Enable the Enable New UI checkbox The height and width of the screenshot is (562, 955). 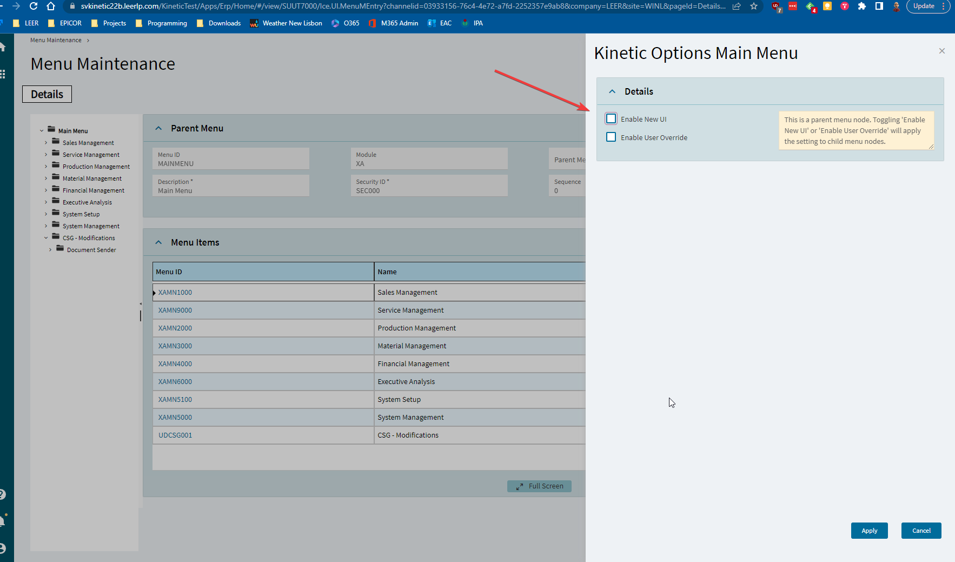611,118
